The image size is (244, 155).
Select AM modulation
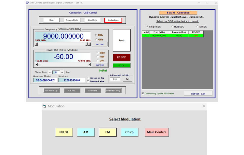click(86, 132)
